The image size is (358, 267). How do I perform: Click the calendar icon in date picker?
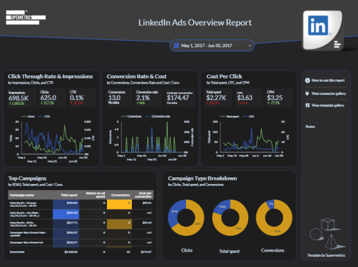(176, 45)
